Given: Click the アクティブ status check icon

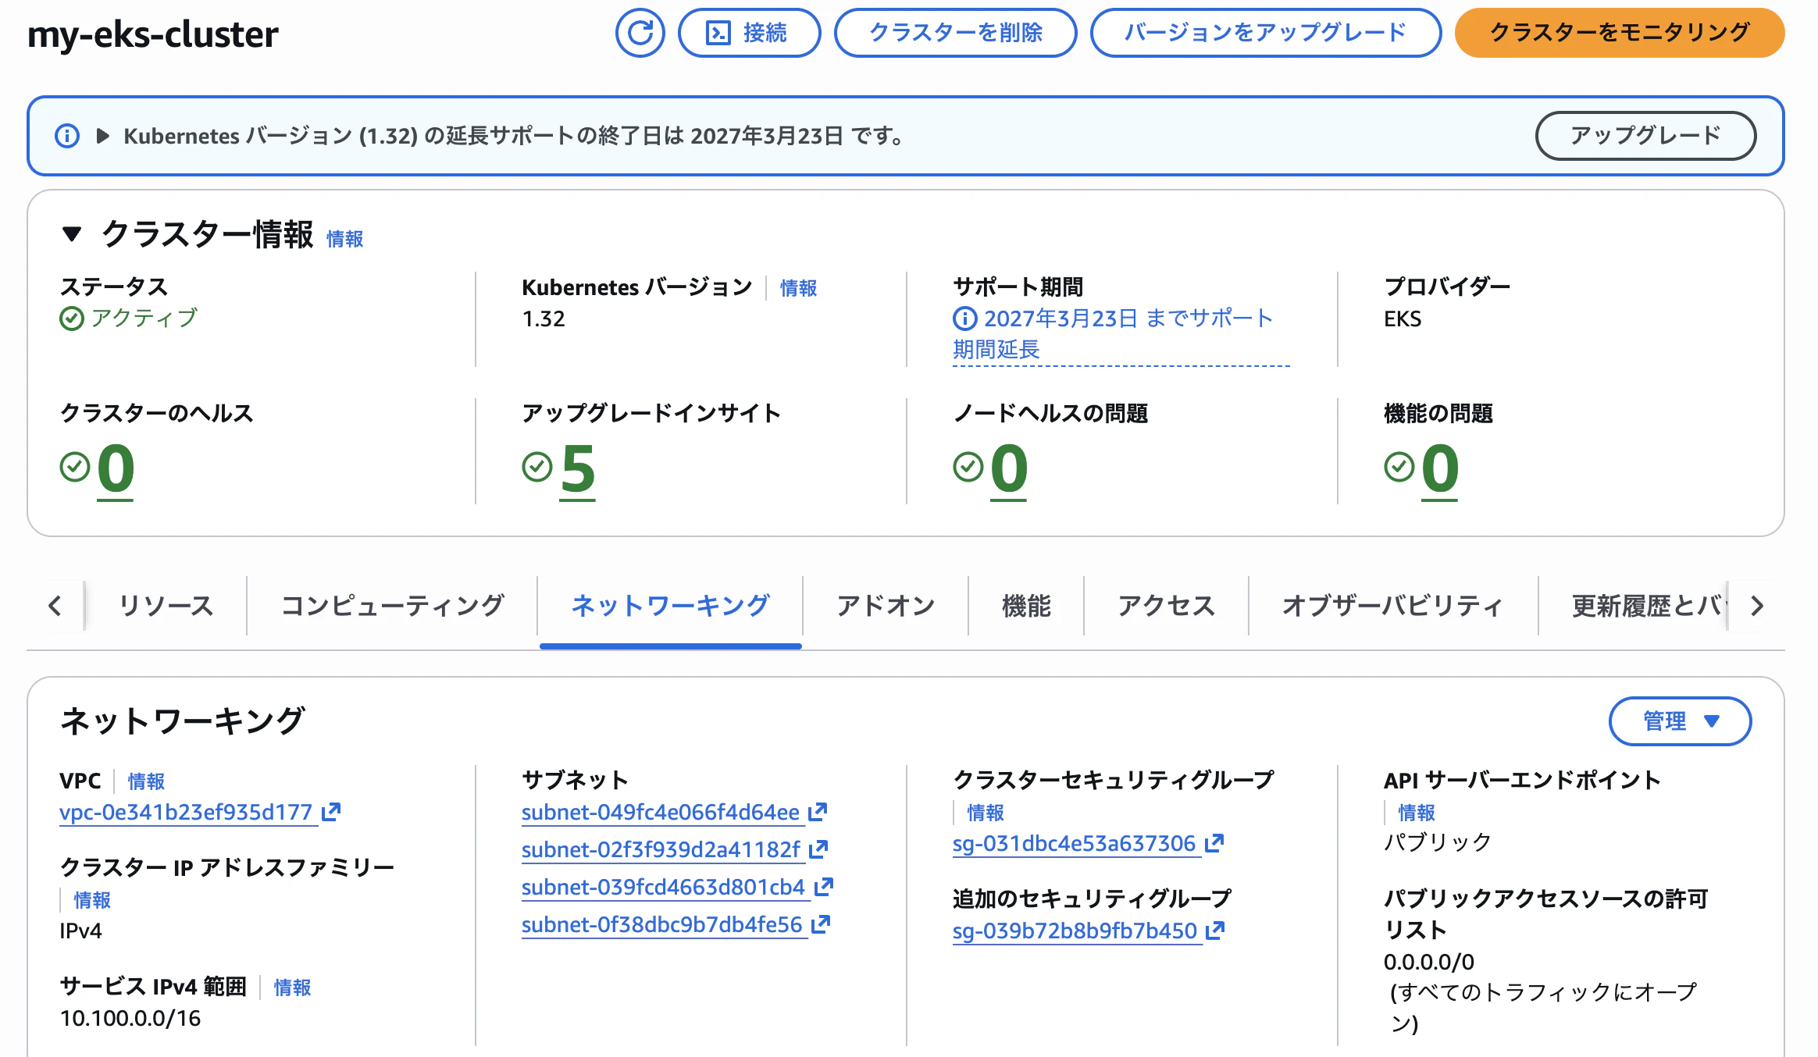Looking at the screenshot, I should tap(72, 319).
